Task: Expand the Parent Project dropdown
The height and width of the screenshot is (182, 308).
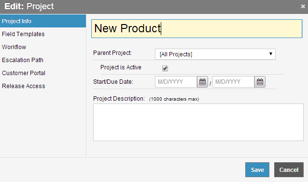Action: 215,54
